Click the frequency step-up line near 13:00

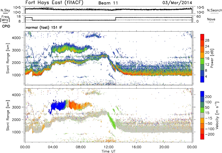116,19
